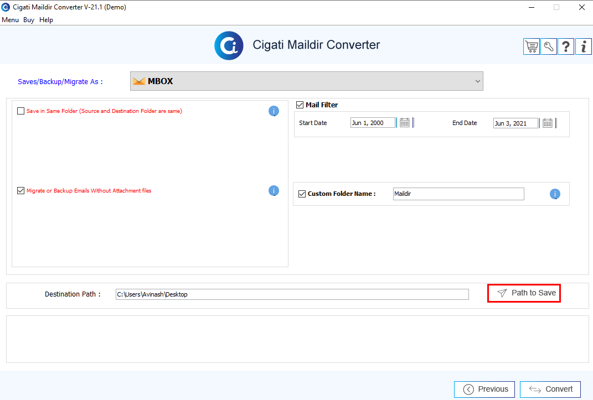Click the Destination Path label
593x400 pixels.
(73, 294)
